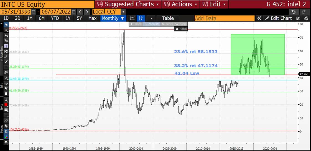311x151 pixels.
Task: Open the 96) Actions menu
Action: coord(180,4)
